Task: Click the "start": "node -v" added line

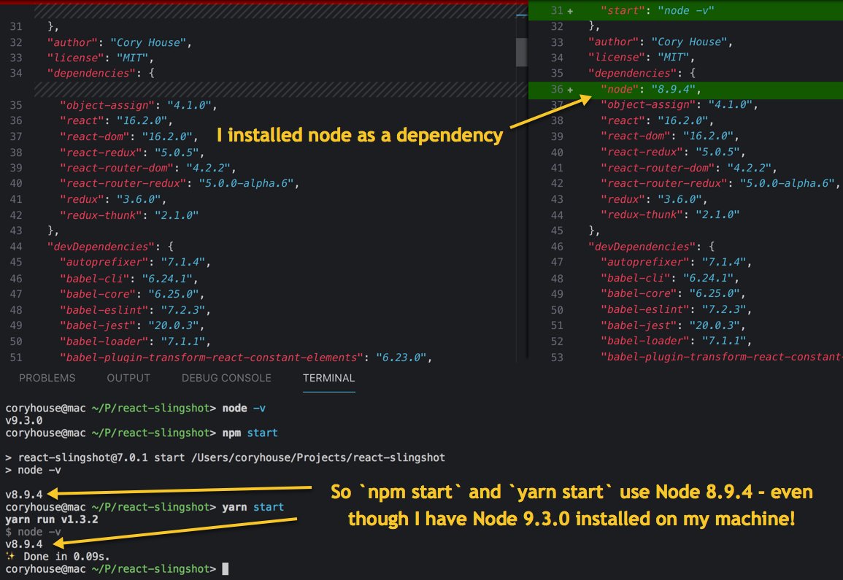Action: pyautogui.click(x=685, y=11)
